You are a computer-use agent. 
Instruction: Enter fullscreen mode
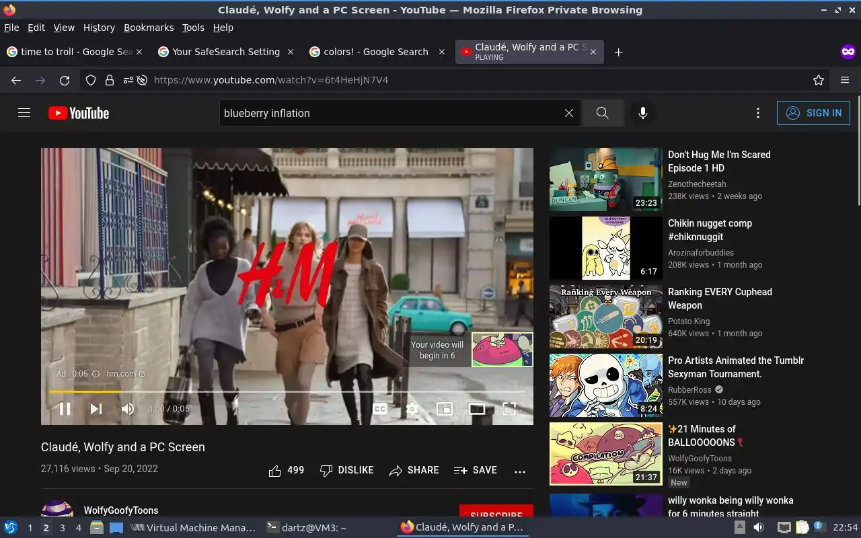(x=509, y=408)
